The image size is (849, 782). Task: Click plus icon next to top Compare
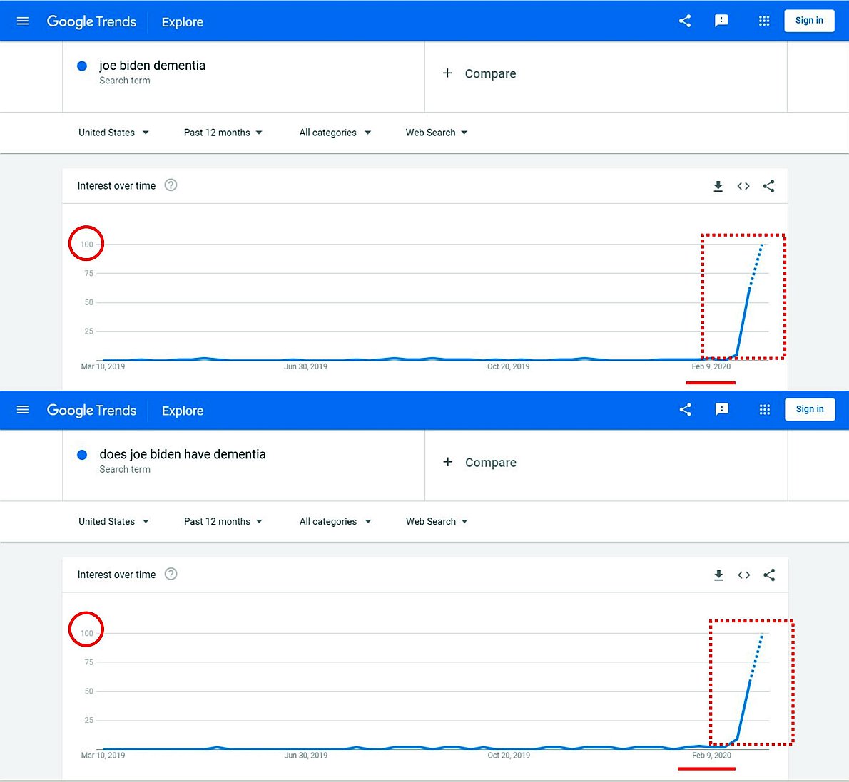coord(447,73)
